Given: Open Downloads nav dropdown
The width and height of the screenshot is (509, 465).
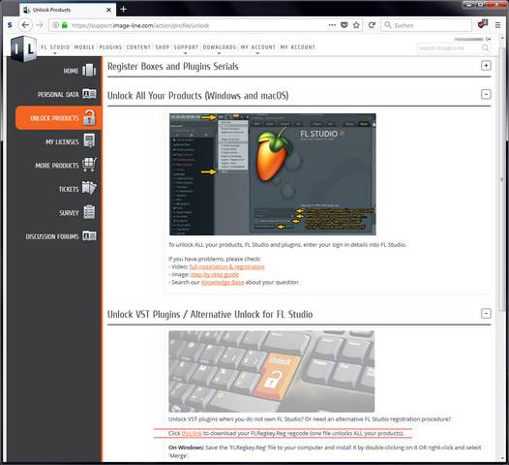Looking at the screenshot, I should click(220, 47).
